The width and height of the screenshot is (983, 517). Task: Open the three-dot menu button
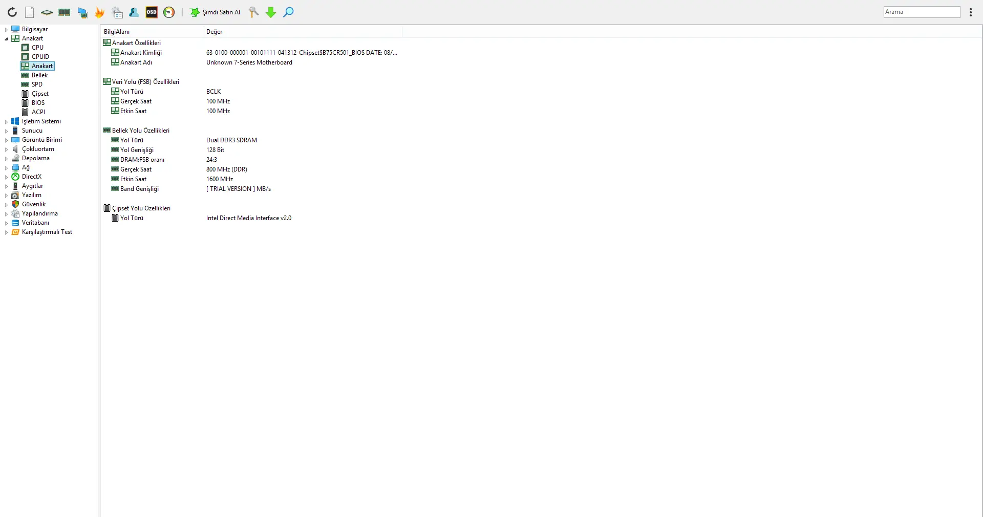tap(971, 12)
